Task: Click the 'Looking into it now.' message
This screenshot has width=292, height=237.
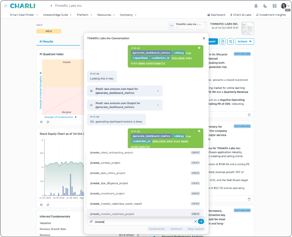Action: coord(102,77)
